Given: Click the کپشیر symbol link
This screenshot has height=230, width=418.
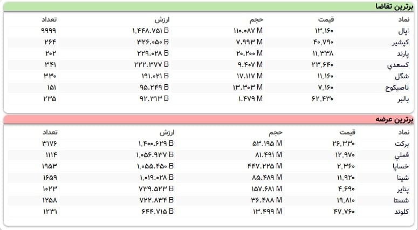Looking at the screenshot, I should pyautogui.click(x=400, y=42).
